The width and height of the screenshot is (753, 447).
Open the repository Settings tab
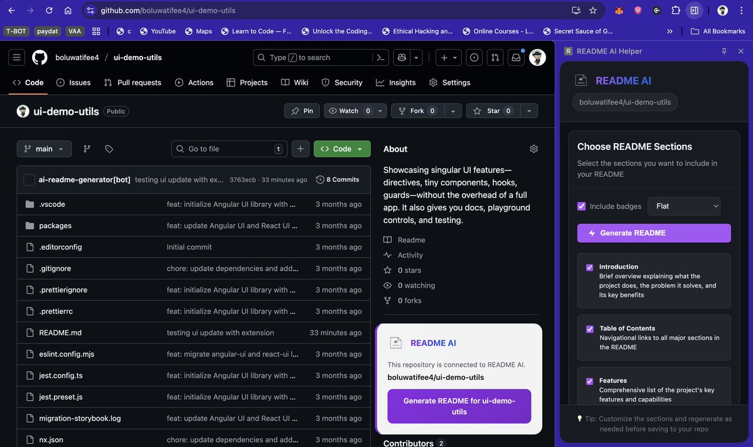(x=449, y=82)
